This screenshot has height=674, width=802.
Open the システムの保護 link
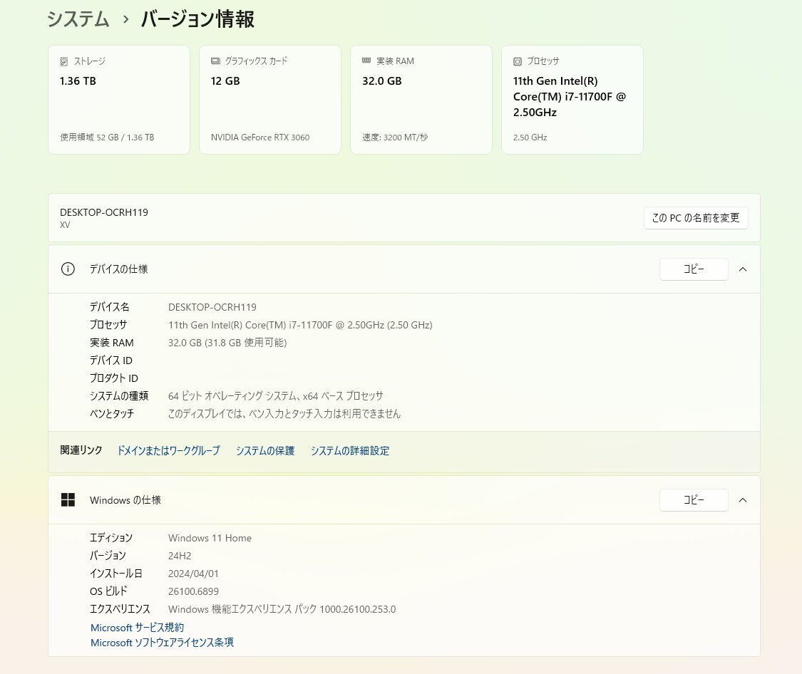[x=265, y=451]
